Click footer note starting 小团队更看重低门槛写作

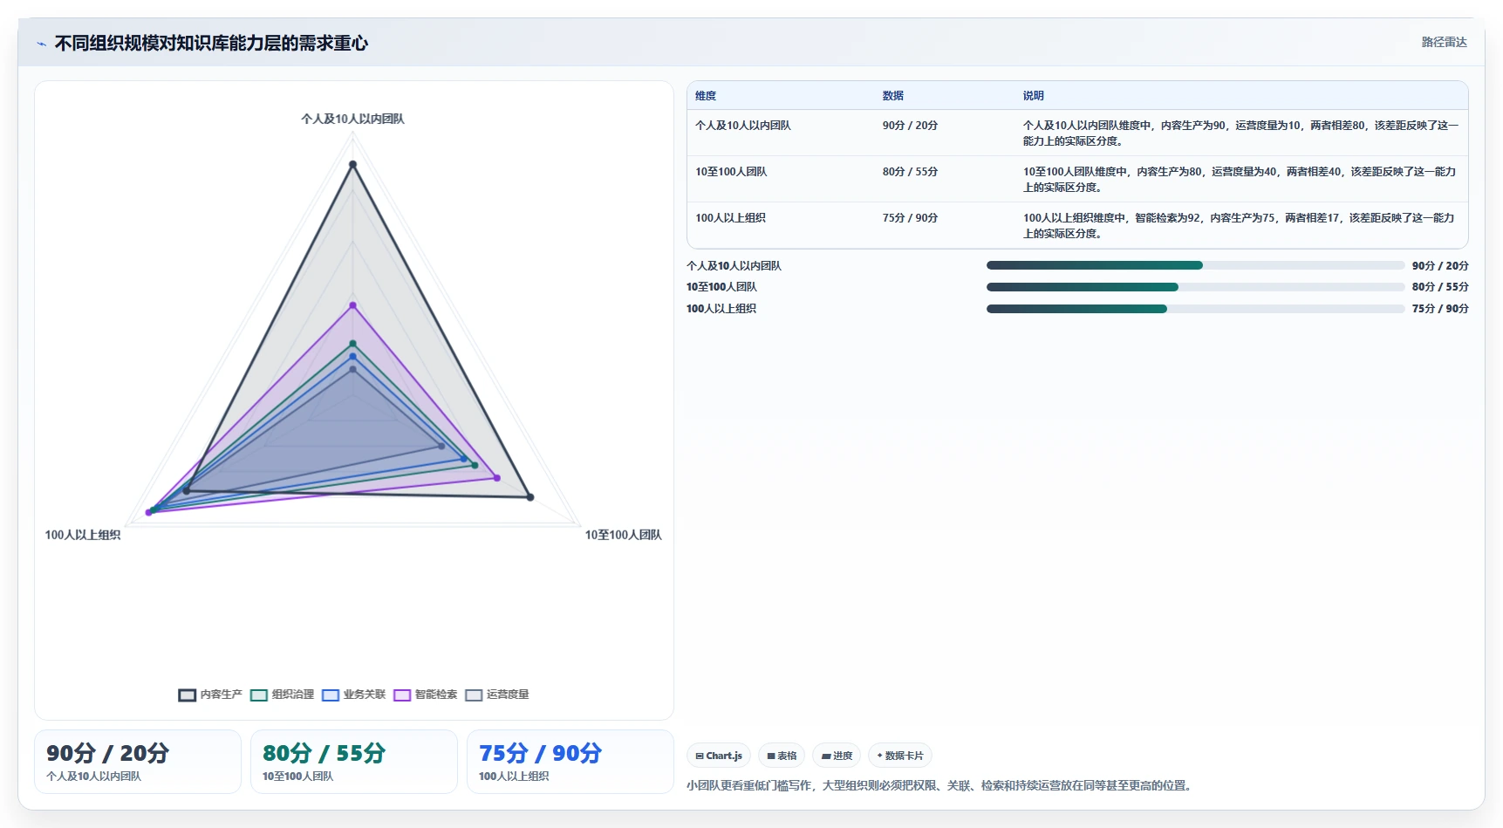[x=939, y=785]
